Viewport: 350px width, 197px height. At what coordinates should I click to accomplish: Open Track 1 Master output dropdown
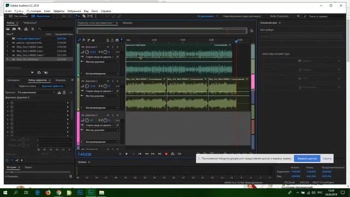pos(102,62)
